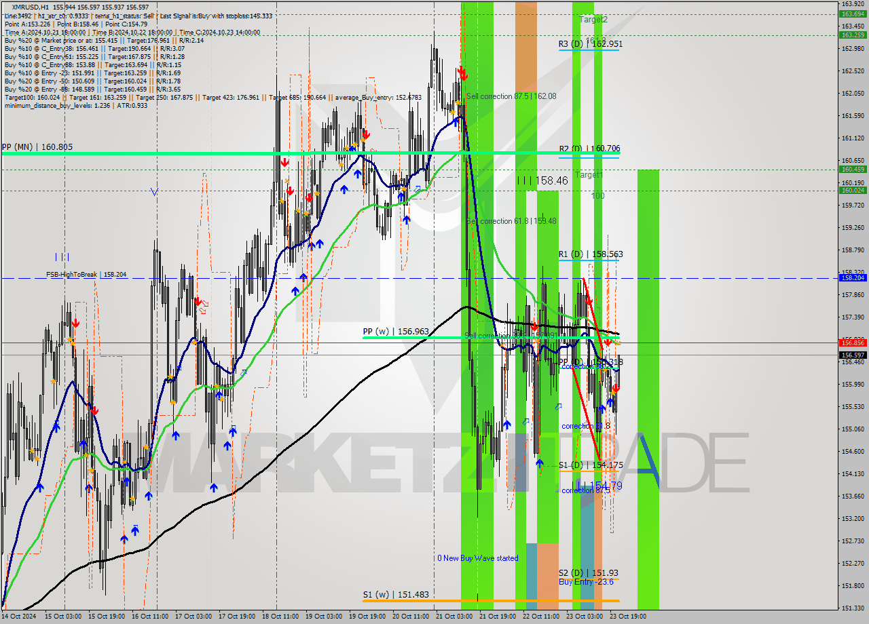Select the green 163.694 price tag

853,14
